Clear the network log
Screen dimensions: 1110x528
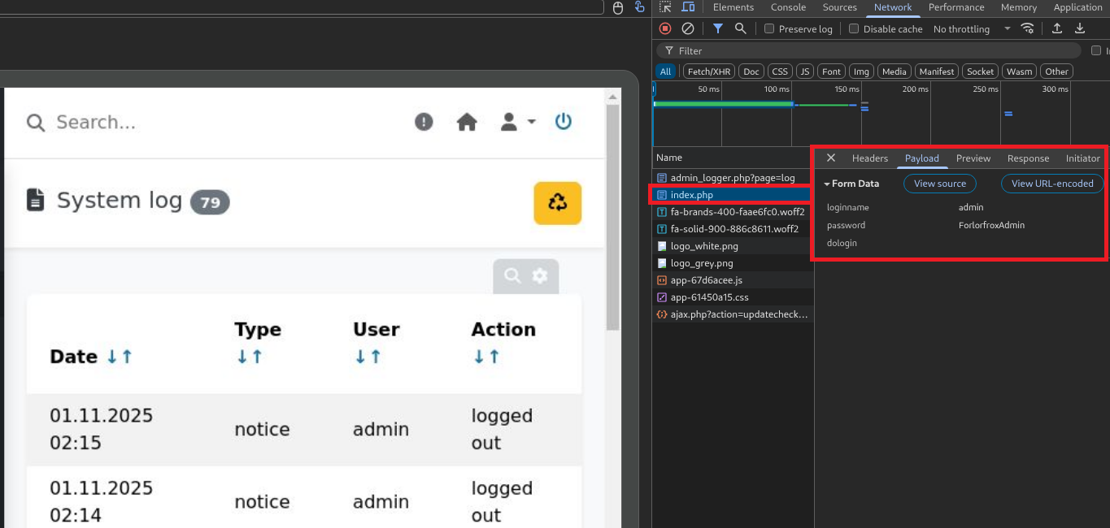click(688, 28)
